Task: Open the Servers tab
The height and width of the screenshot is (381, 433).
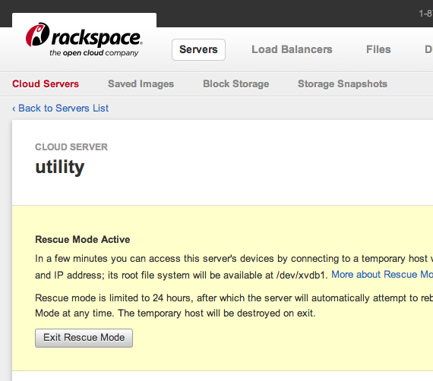Action: [x=198, y=49]
